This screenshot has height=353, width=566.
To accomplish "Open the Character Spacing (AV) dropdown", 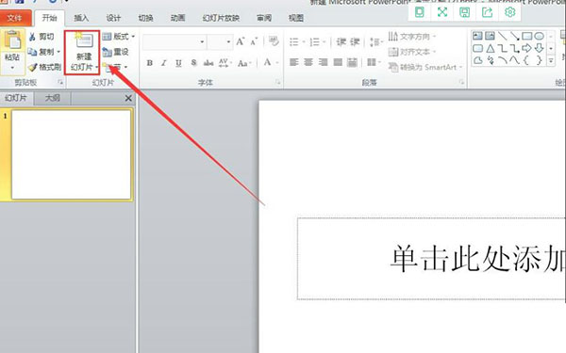I will click(225, 63).
